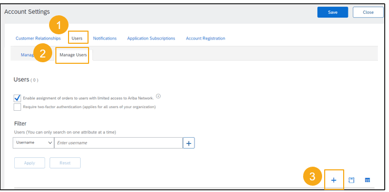This screenshot has height=192, width=389.
Task: Click the plus icon to create a user
Action: coord(334,180)
